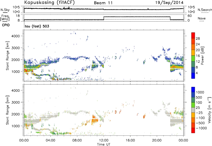
Task: Click the date '19/Sep/2014'
Action: tap(169, 3)
